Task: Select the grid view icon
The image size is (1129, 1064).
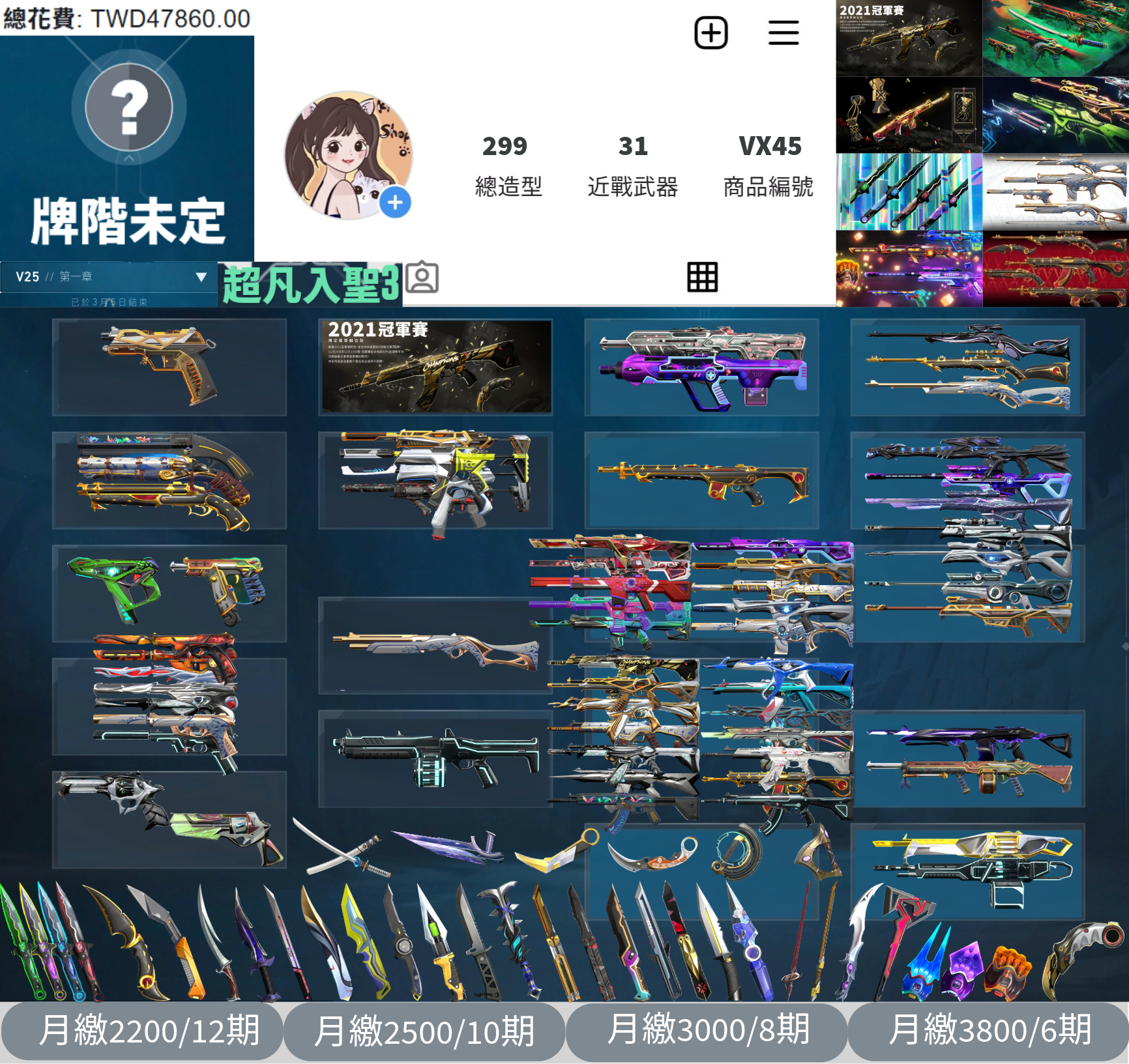Action: click(702, 278)
